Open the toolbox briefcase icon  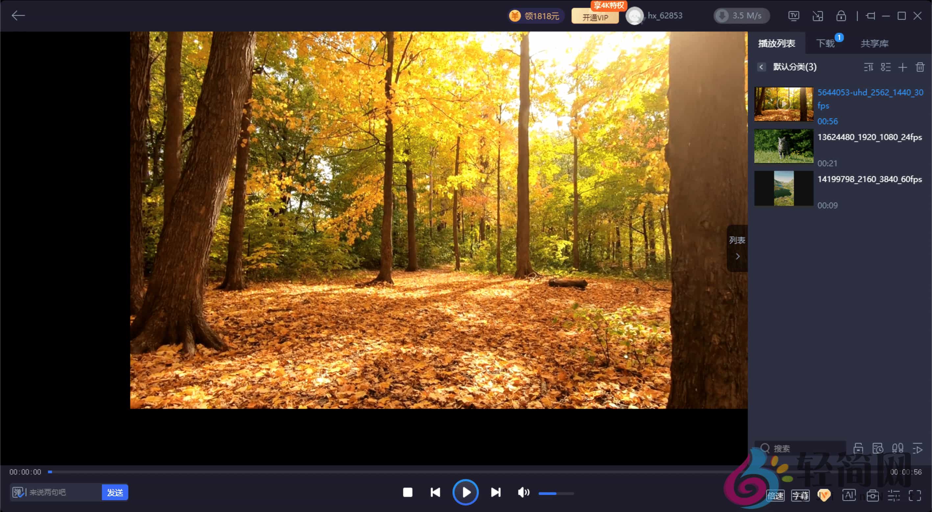tap(872, 495)
